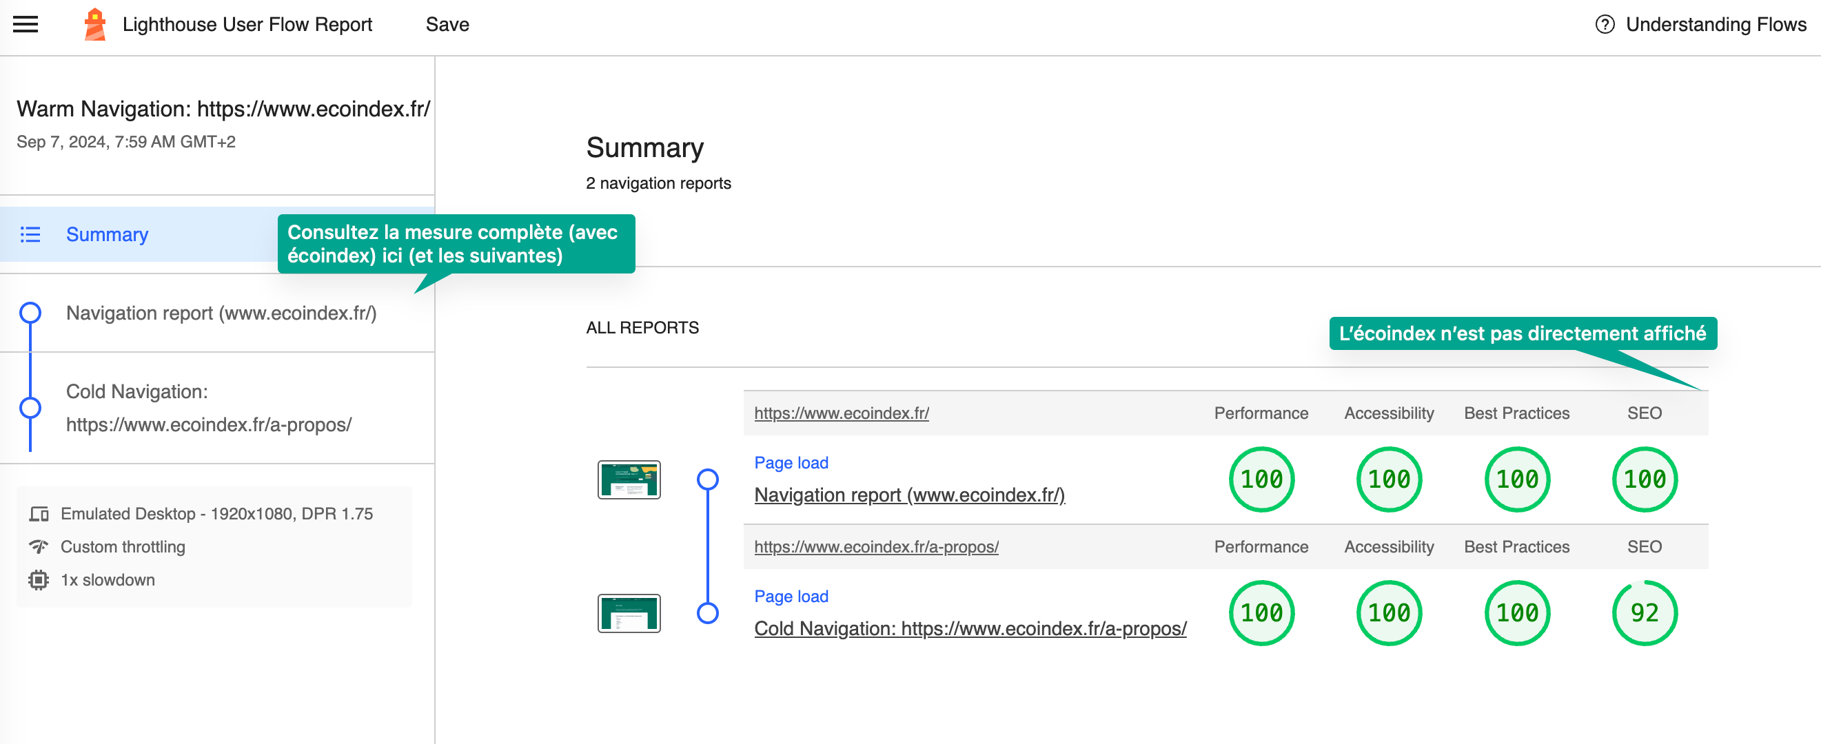Click SEO column header in a-propos row

click(x=1645, y=547)
